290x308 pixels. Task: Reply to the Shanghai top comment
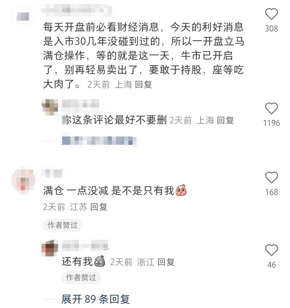pos(143,85)
